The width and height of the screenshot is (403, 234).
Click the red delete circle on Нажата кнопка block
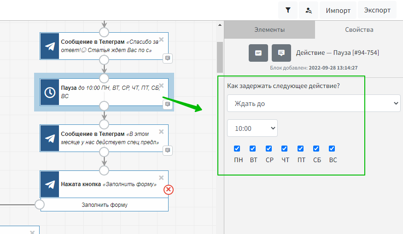tap(169, 189)
